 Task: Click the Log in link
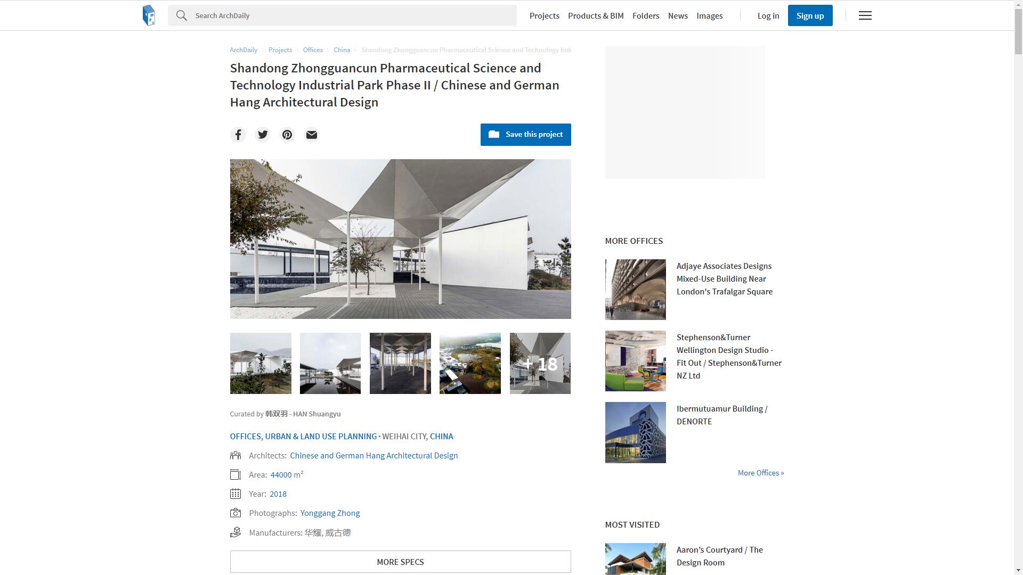coord(768,16)
